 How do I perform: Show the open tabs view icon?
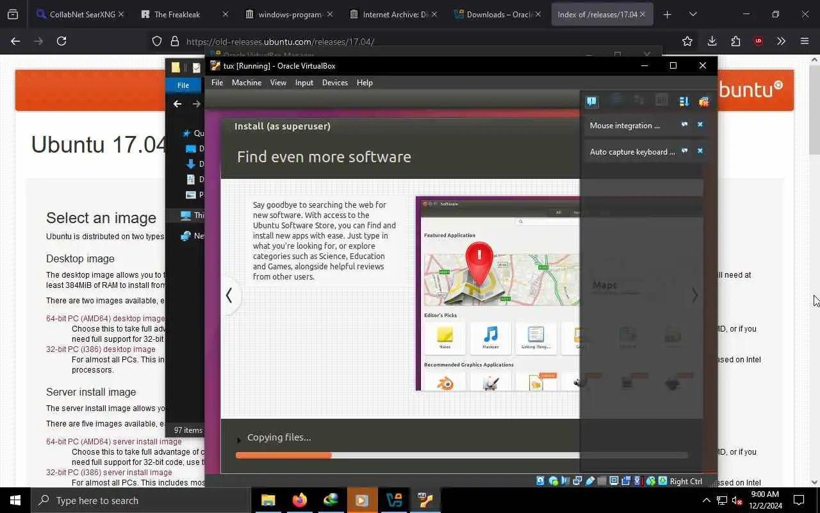pos(13,14)
